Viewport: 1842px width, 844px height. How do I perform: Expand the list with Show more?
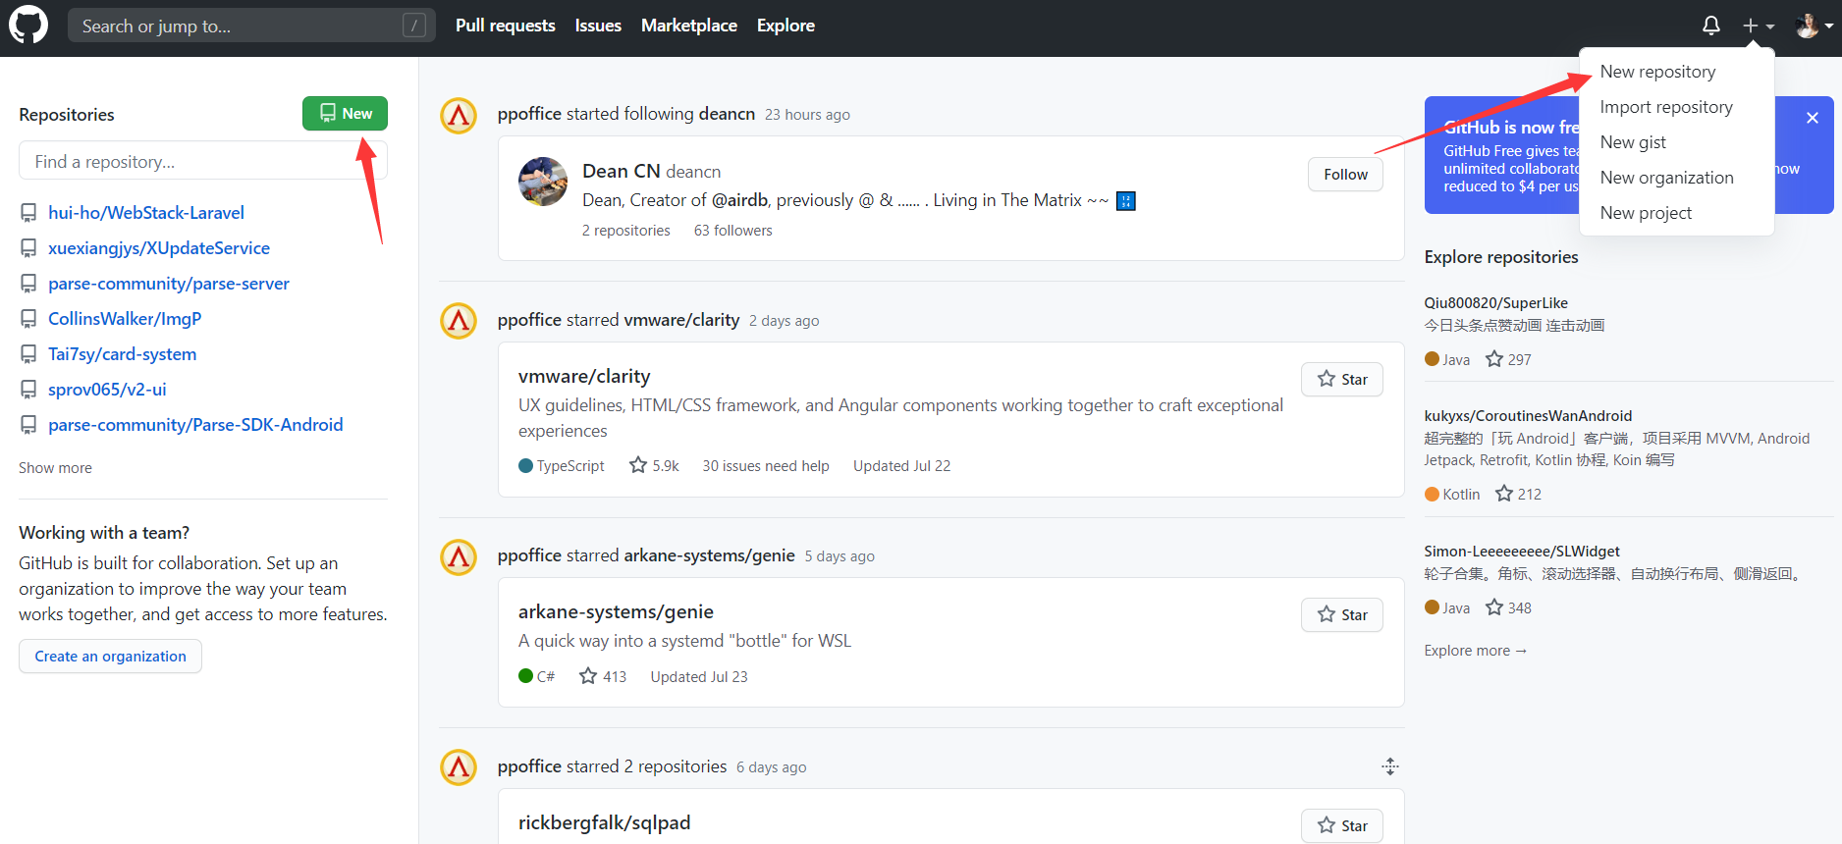(x=55, y=468)
